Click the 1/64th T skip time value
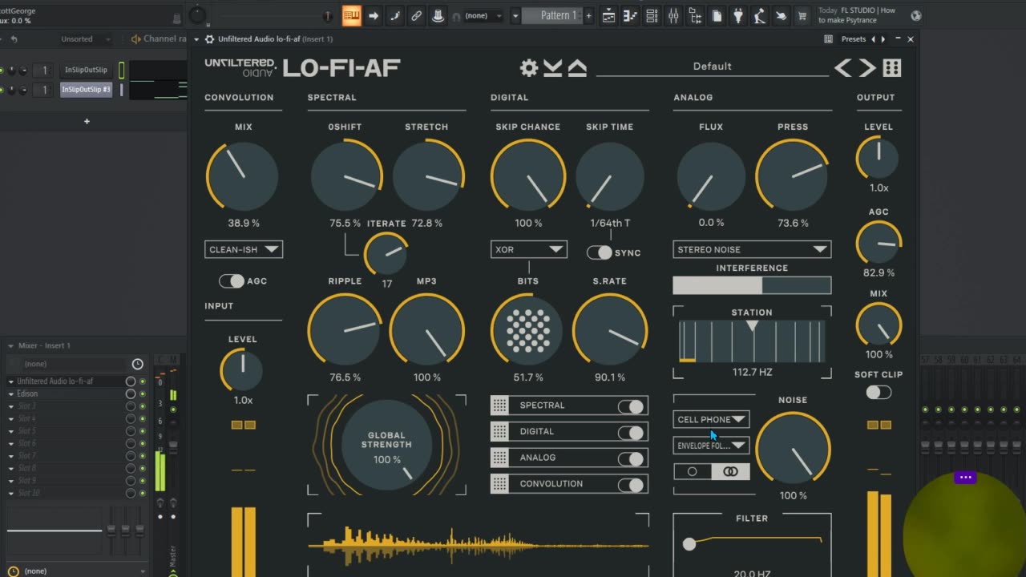 coord(610,223)
